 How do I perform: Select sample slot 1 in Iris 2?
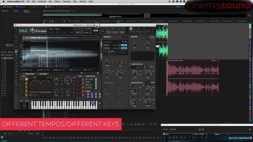tap(131, 29)
